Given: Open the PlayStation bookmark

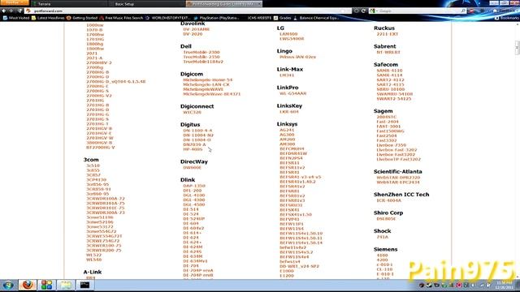Looking at the screenshot, I should (x=216, y=18).
